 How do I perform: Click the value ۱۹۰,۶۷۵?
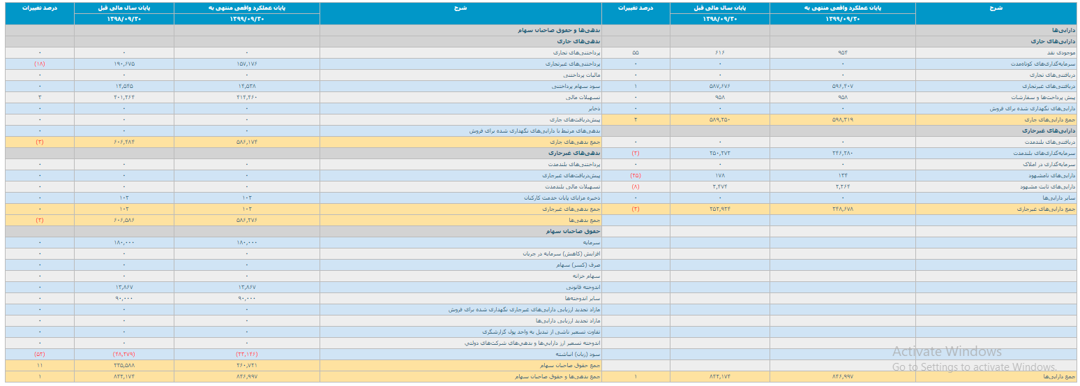124,64
